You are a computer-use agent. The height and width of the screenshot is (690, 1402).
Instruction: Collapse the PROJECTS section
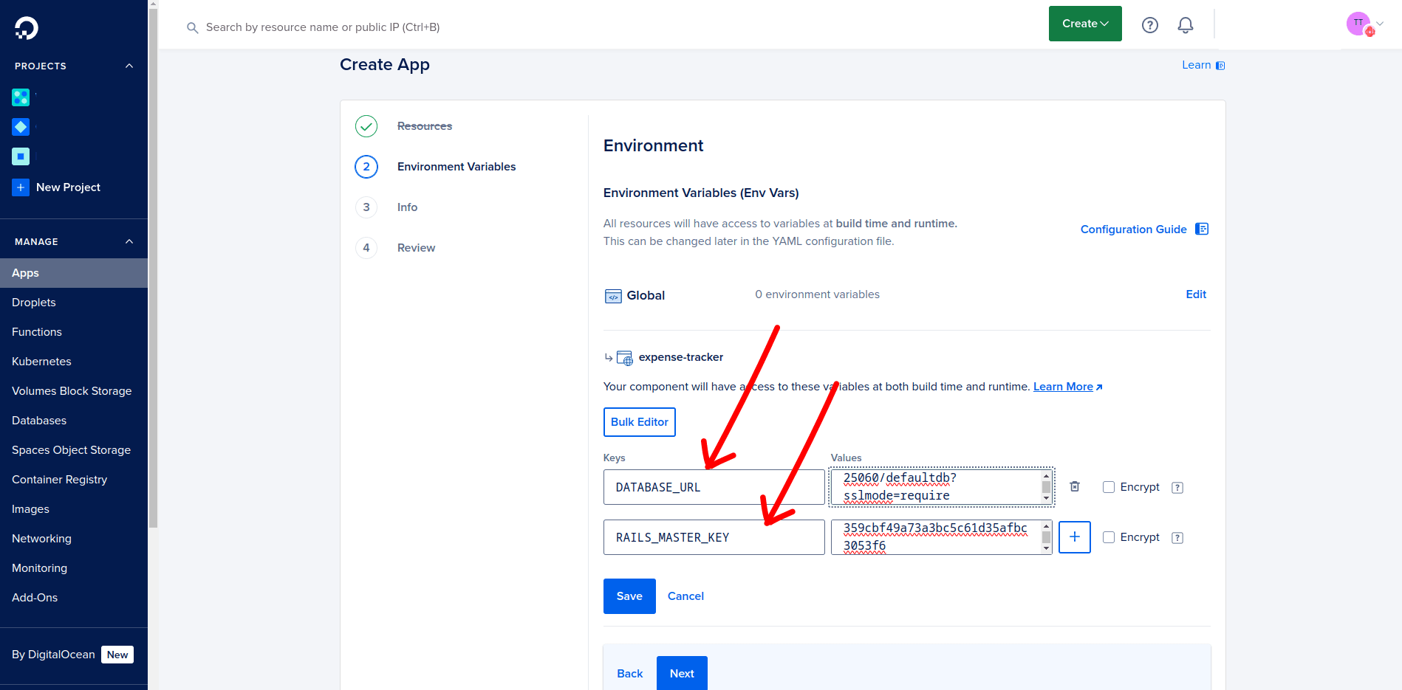(x=129, y=66)
